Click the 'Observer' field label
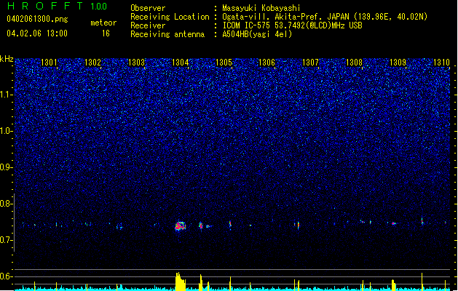Viewport: 458px width, 291px height. [x=148, y=8]
